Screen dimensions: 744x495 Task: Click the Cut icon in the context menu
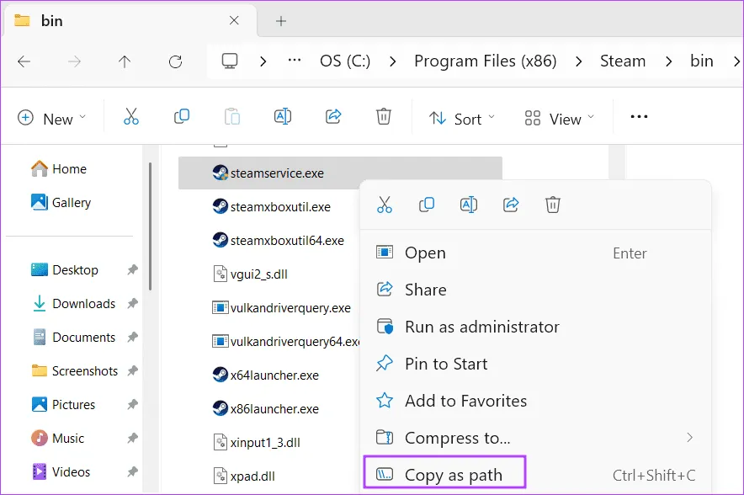[x=385, y=205]
